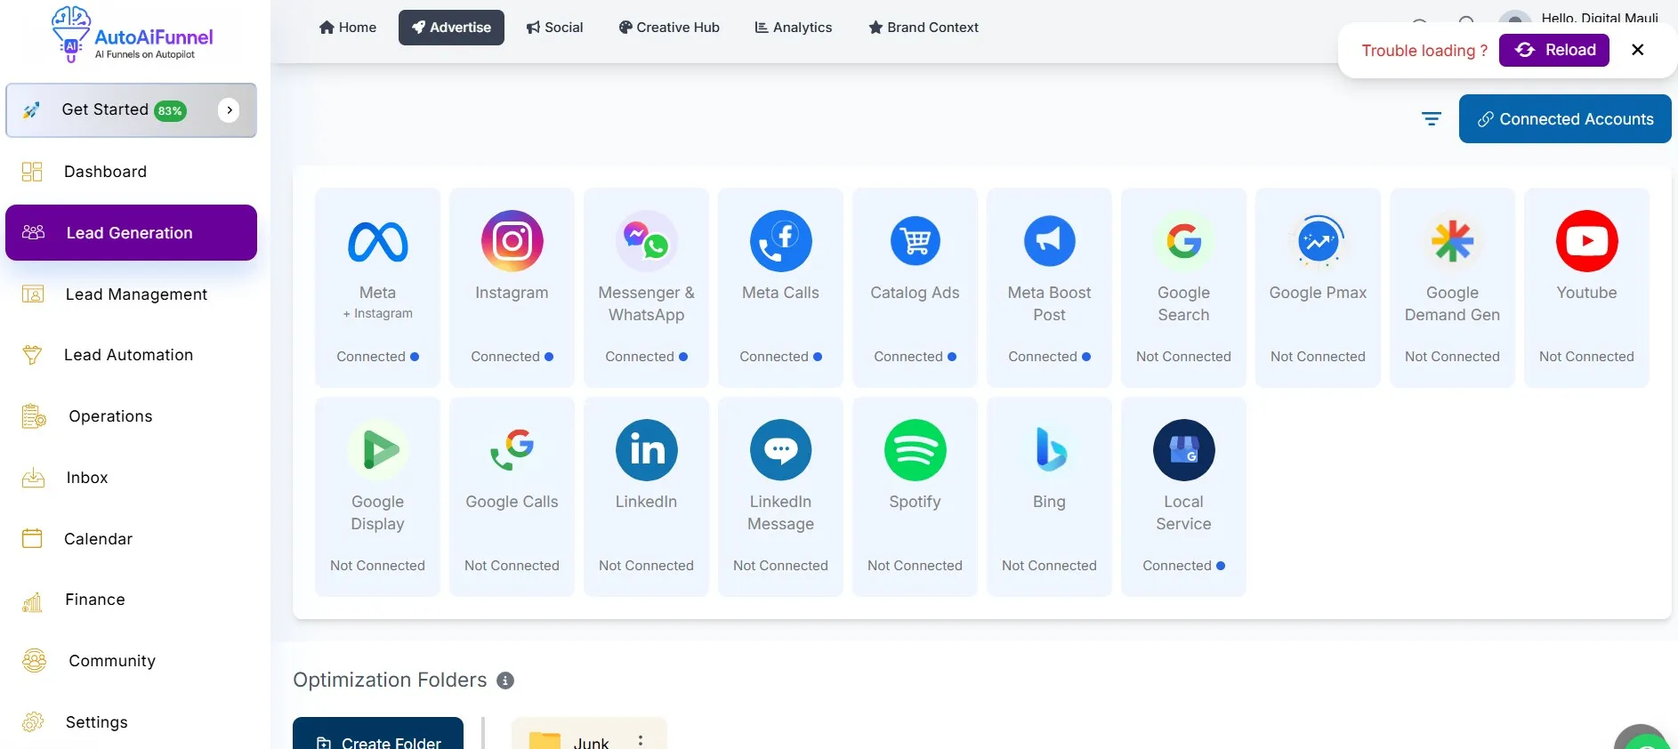Image resolution: width=1678 pixels, height=749 pixels.
Task: Click the Catalog Ads cart icon
Action: tap(915, 241)
